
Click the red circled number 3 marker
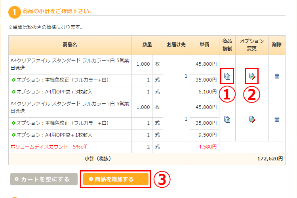[162, 179]
